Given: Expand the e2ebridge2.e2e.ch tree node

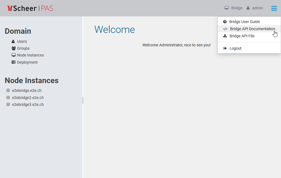Looking at the screenshot, I should click(8, 97).
